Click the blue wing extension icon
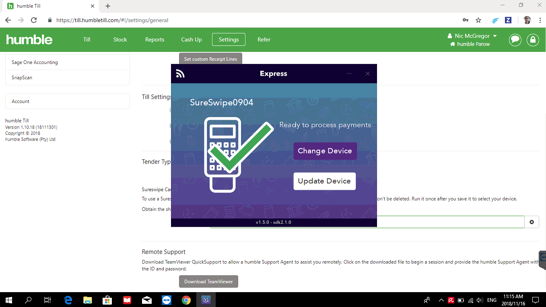546x307 pixels. (495, 20)
